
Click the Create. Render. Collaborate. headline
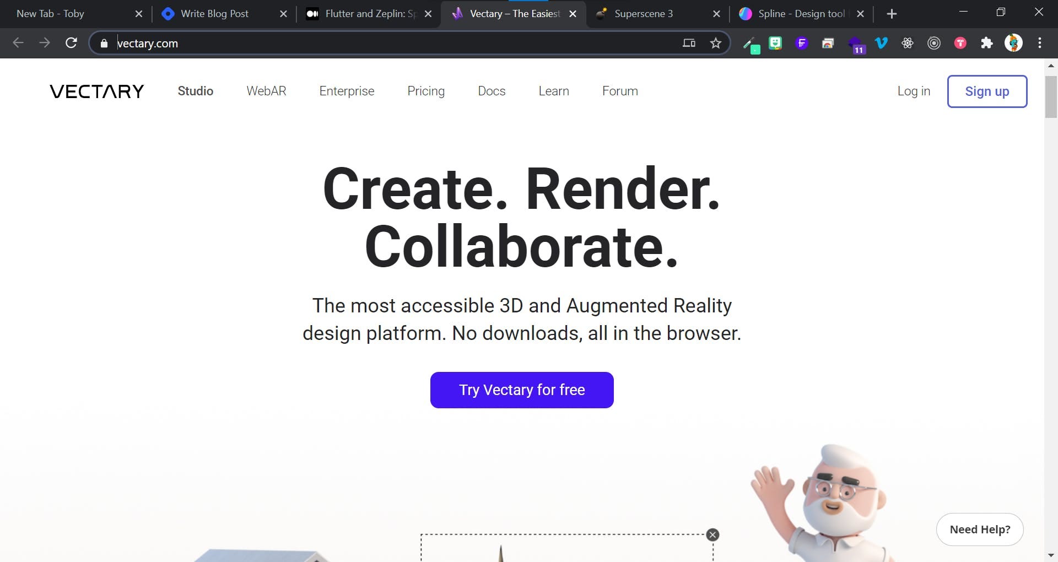tap(521, 217)
